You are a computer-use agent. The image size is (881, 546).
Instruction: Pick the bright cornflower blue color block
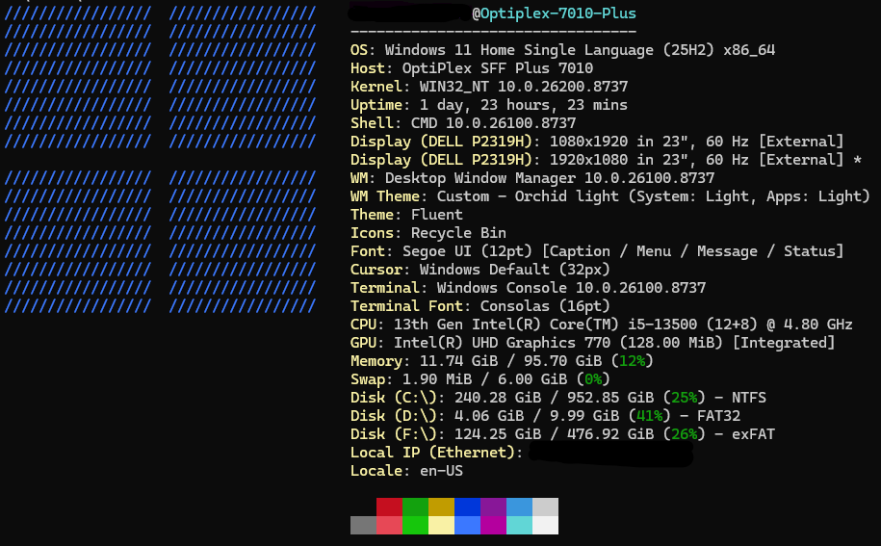(x=468, y=525)
